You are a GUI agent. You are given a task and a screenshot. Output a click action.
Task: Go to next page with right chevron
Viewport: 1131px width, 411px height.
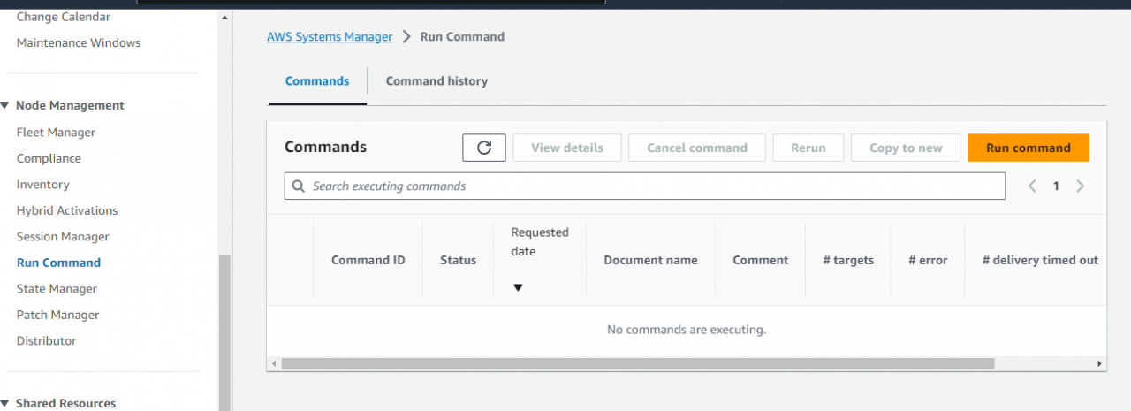tap(1080, 186)
